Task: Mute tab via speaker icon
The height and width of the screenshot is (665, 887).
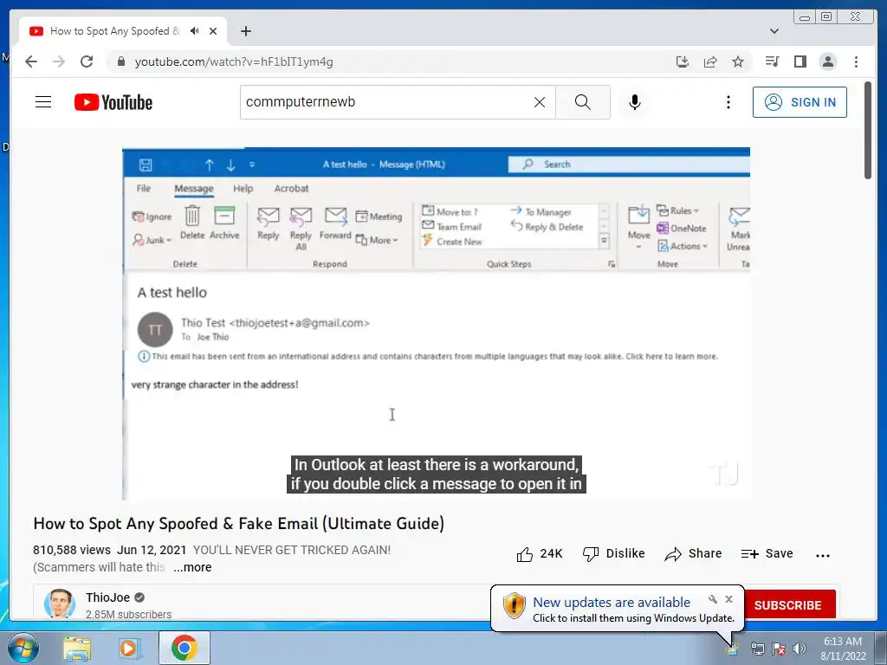Action: (195, 31)
